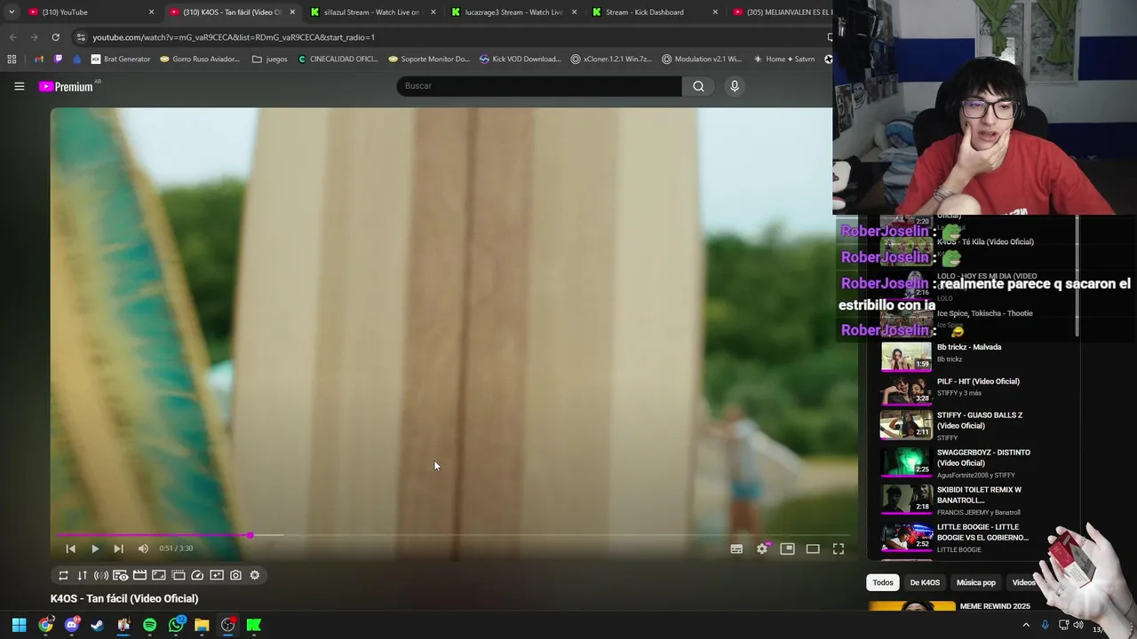The height and width of the screenshot is (639, 1137).
Task: Switch to the Kick Dashboard tab
Action: pyautogui.click(x=653, y=12)
